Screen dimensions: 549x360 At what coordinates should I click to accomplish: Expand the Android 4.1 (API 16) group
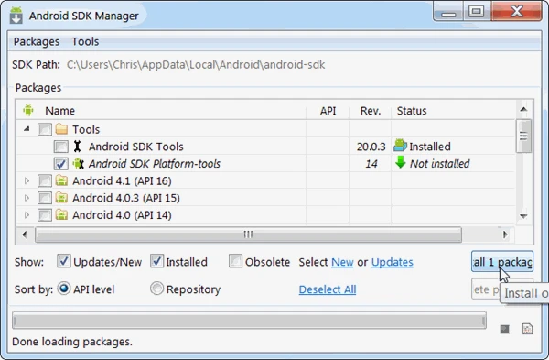click(27, 180)
